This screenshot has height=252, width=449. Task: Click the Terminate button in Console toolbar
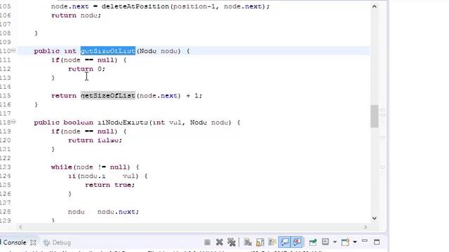pos(208,242)
